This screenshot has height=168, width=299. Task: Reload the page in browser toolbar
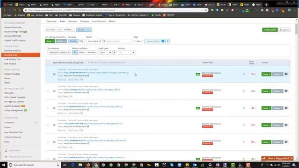coord(14,10)
